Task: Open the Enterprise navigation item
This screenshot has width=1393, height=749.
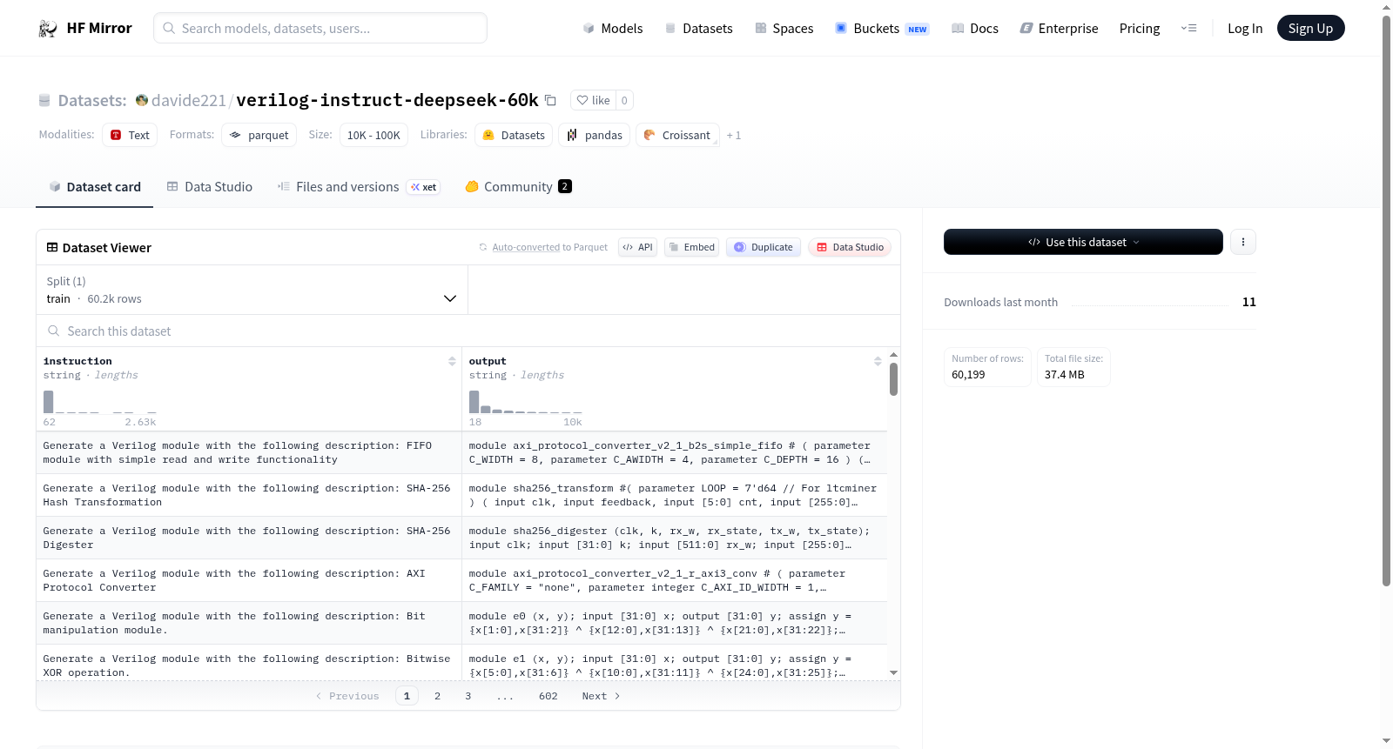Action: click(1059, 29)
